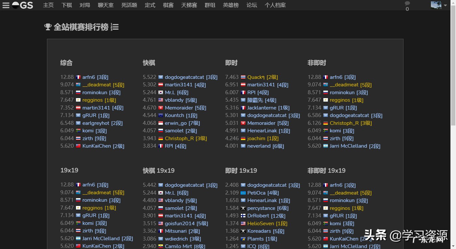Open the 群组 groups menu

[210, 5]
